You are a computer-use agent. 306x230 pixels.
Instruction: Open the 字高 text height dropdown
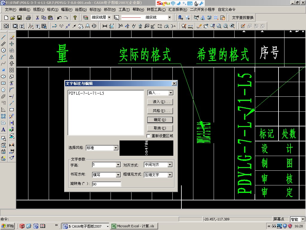(118, 165)
